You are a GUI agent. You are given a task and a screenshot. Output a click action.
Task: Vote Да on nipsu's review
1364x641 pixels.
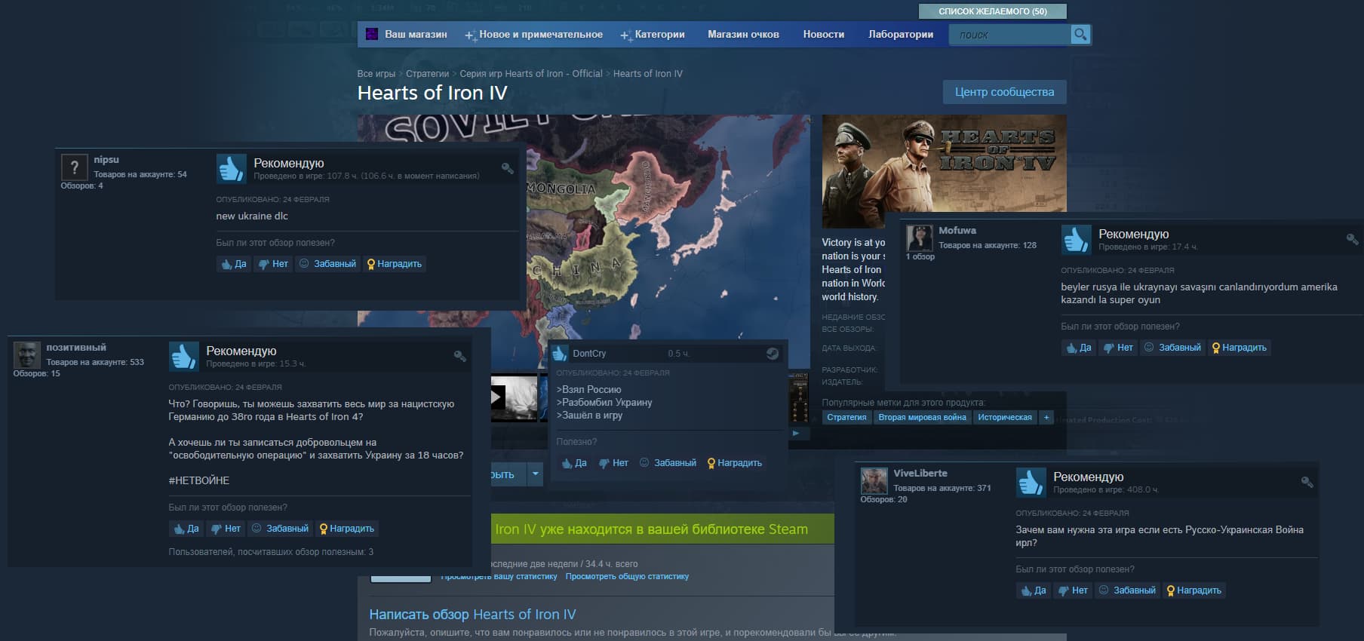[233, 264]
